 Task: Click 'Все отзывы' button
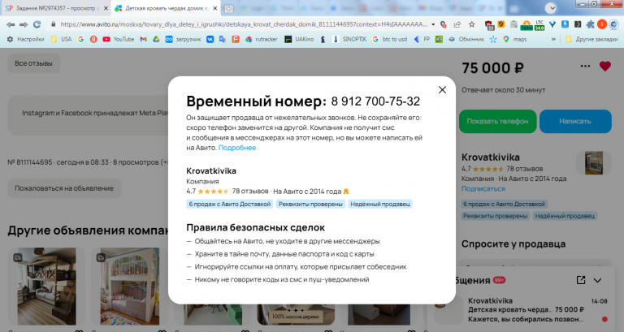(34, 63)
